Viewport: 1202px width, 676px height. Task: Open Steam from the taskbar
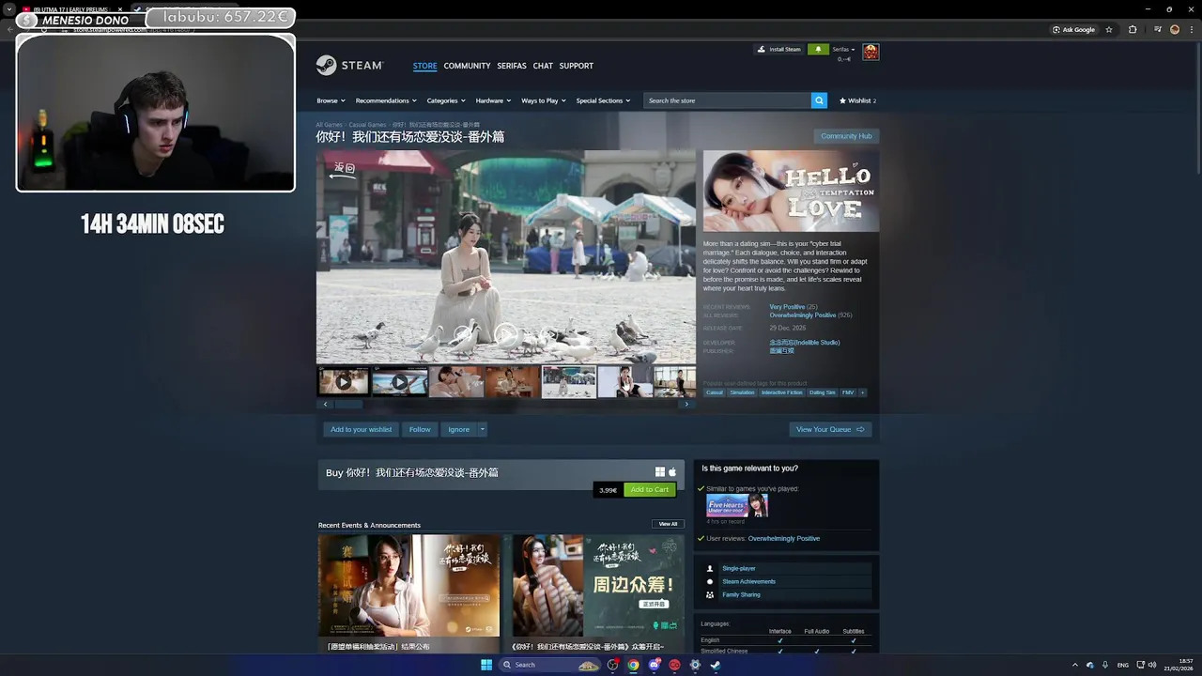[715, 665]
